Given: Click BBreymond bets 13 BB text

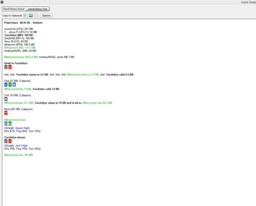Looking at the screenshot, I should pos(18,89).
